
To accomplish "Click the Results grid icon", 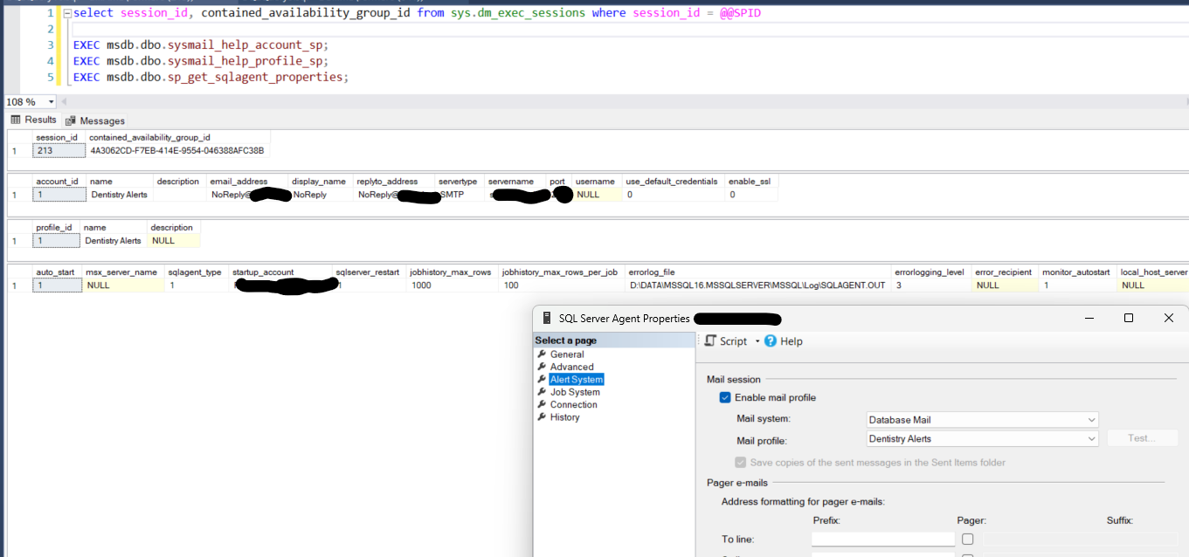I will click(x=16, y=120).
